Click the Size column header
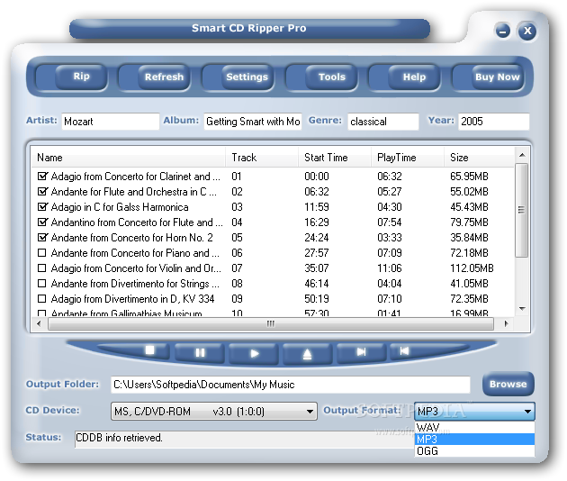 pyautogui.click(x=479, y=158)
